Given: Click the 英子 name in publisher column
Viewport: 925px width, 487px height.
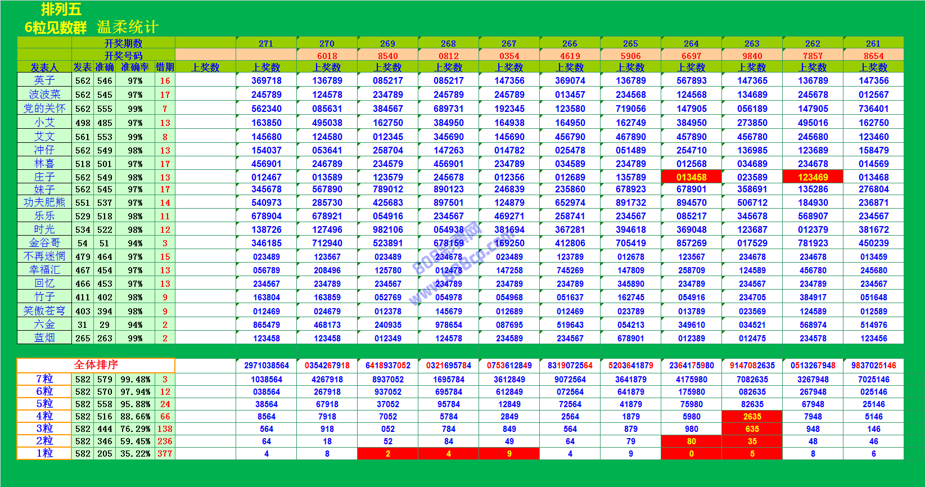Looking at the screenshot, I should click(44, 80).
